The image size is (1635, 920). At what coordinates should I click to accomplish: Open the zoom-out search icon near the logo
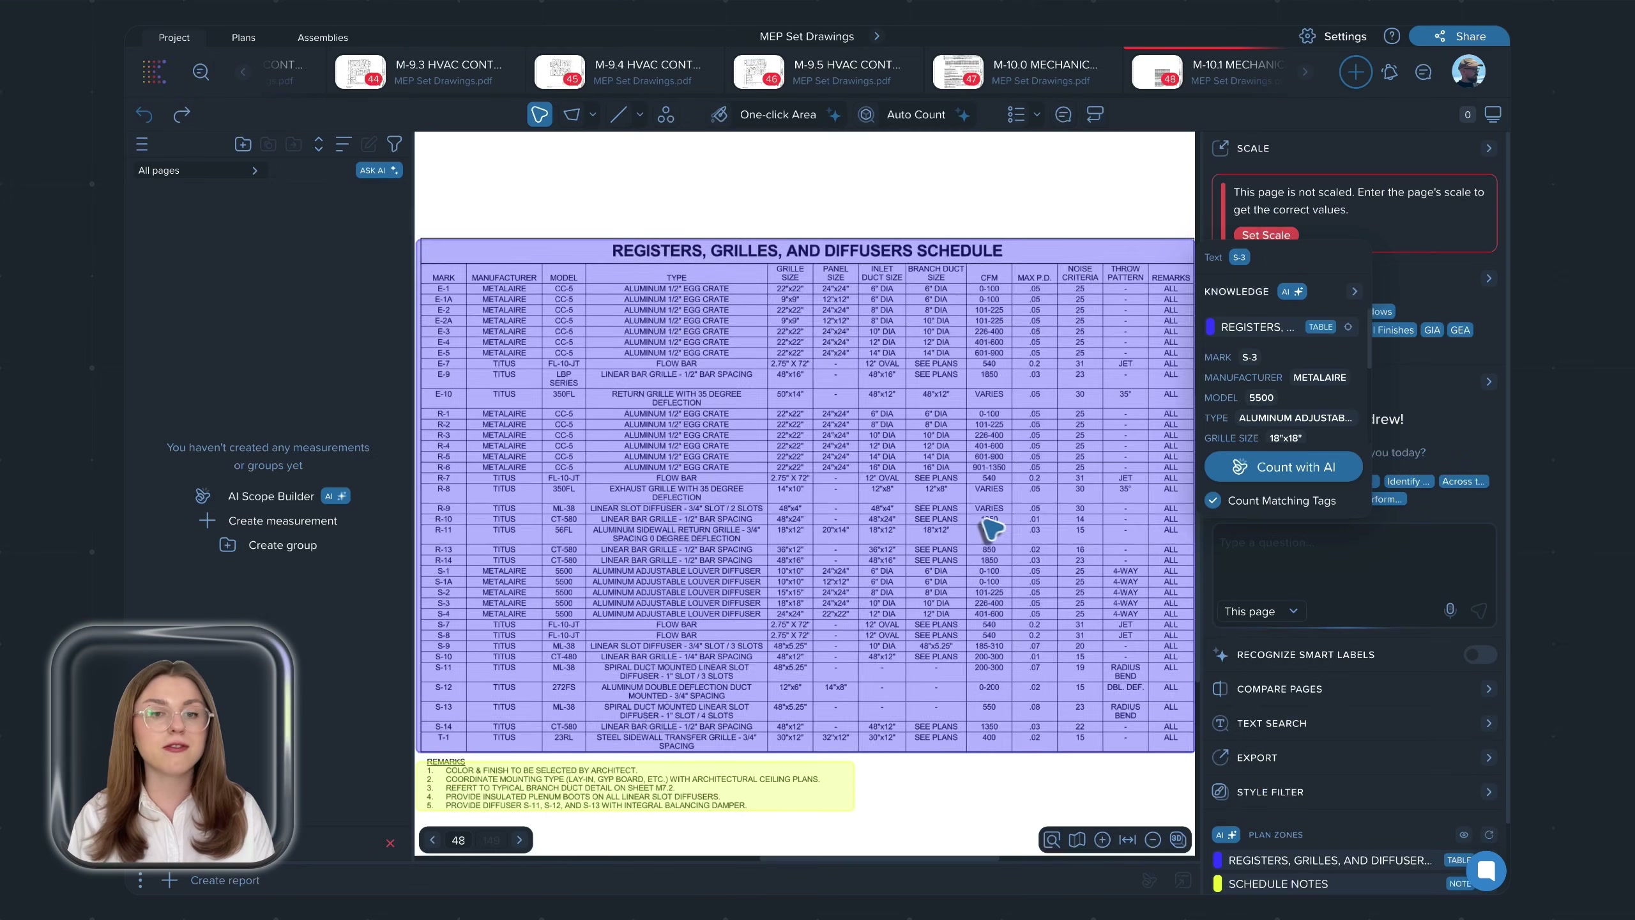(x=201, y=72)
